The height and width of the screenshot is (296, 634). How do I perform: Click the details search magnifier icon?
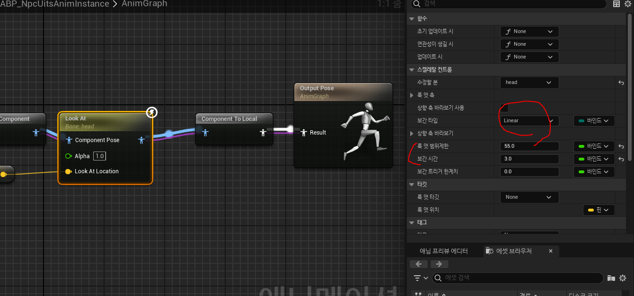point(416,4)
